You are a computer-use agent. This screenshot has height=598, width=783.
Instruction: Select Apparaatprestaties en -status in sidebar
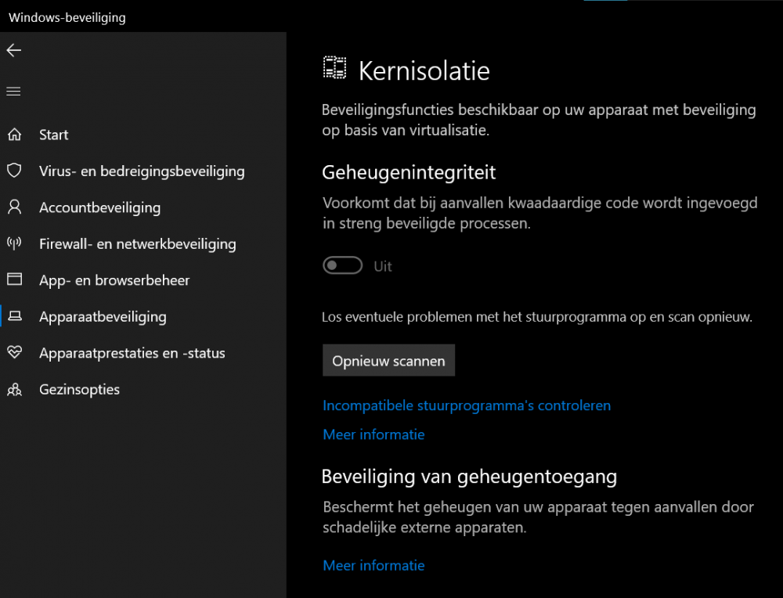click(132, 353)
